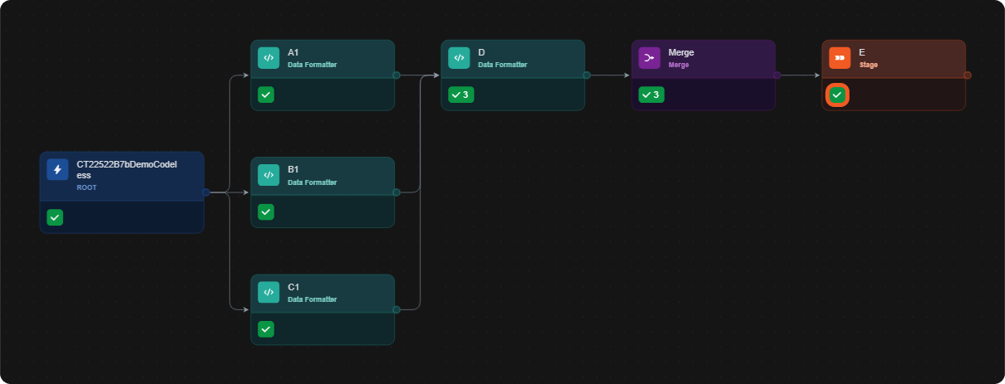Select the C1 node title text
1005x384 pixels.
click(x=293, y=287)
